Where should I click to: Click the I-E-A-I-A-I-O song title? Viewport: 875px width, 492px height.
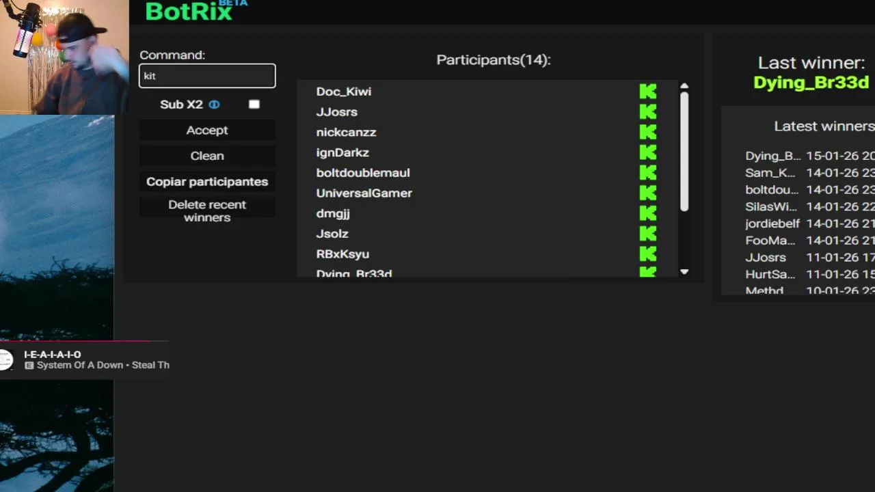[53, 354]
